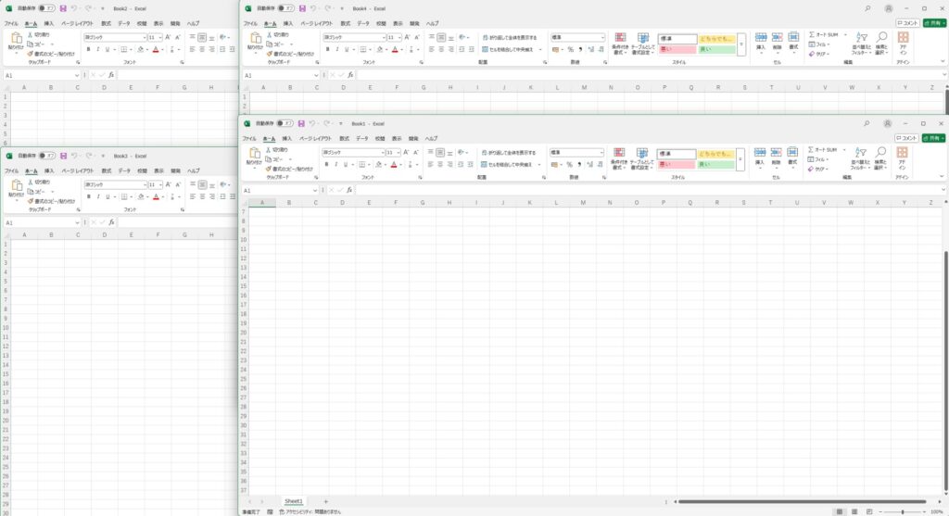Click the Save icon in Book3 title bar
949x516 pixels.
point(63,156)
